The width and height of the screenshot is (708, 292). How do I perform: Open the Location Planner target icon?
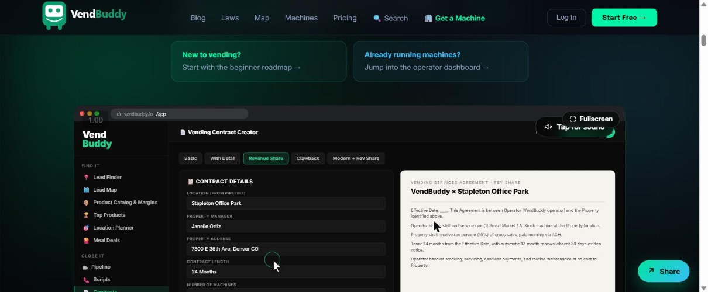coord(86,228)
